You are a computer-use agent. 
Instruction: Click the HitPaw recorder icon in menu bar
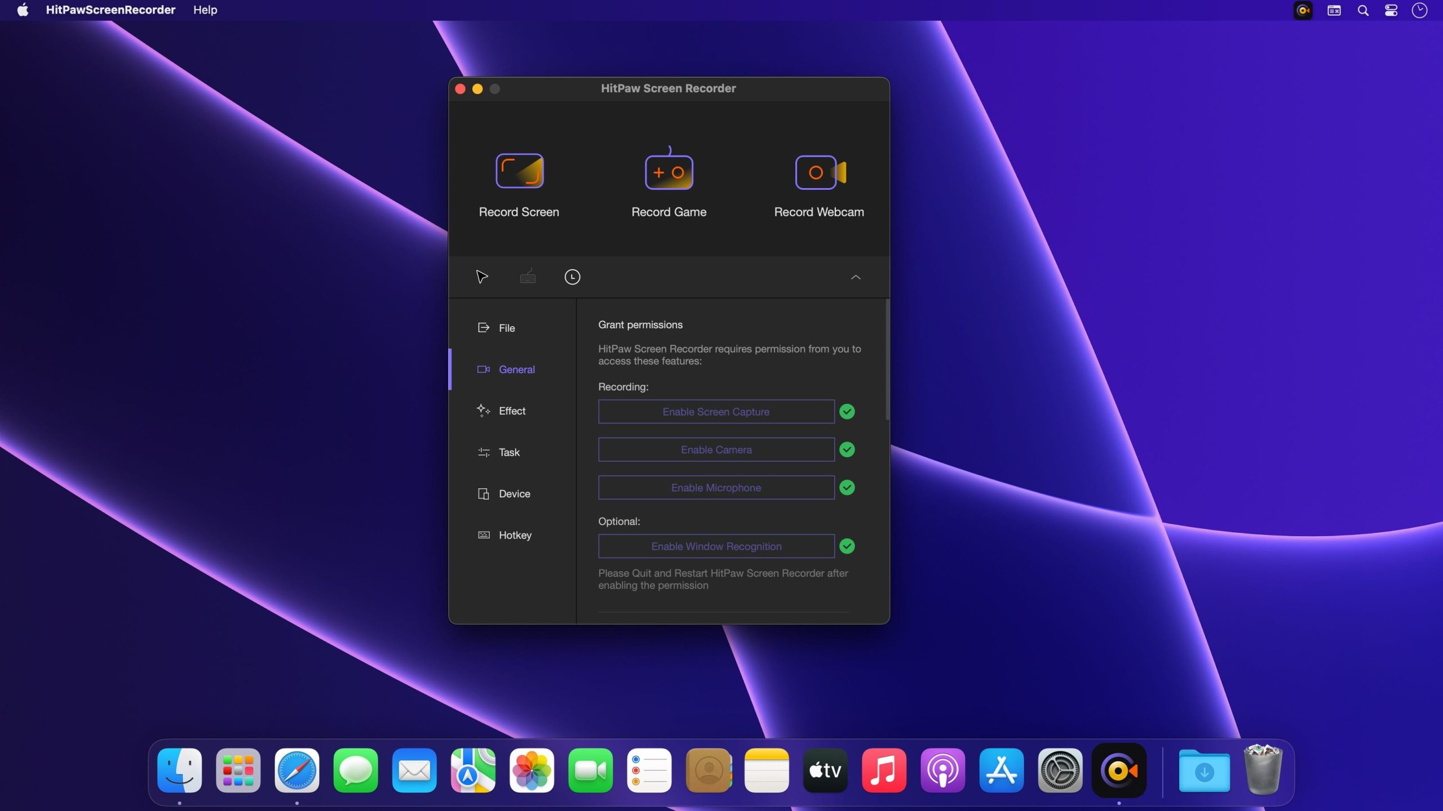point(1303,10)
